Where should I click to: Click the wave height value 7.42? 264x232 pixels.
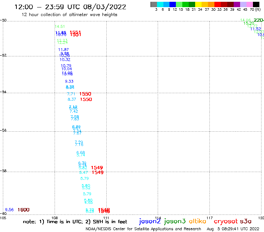pos(74,111)
